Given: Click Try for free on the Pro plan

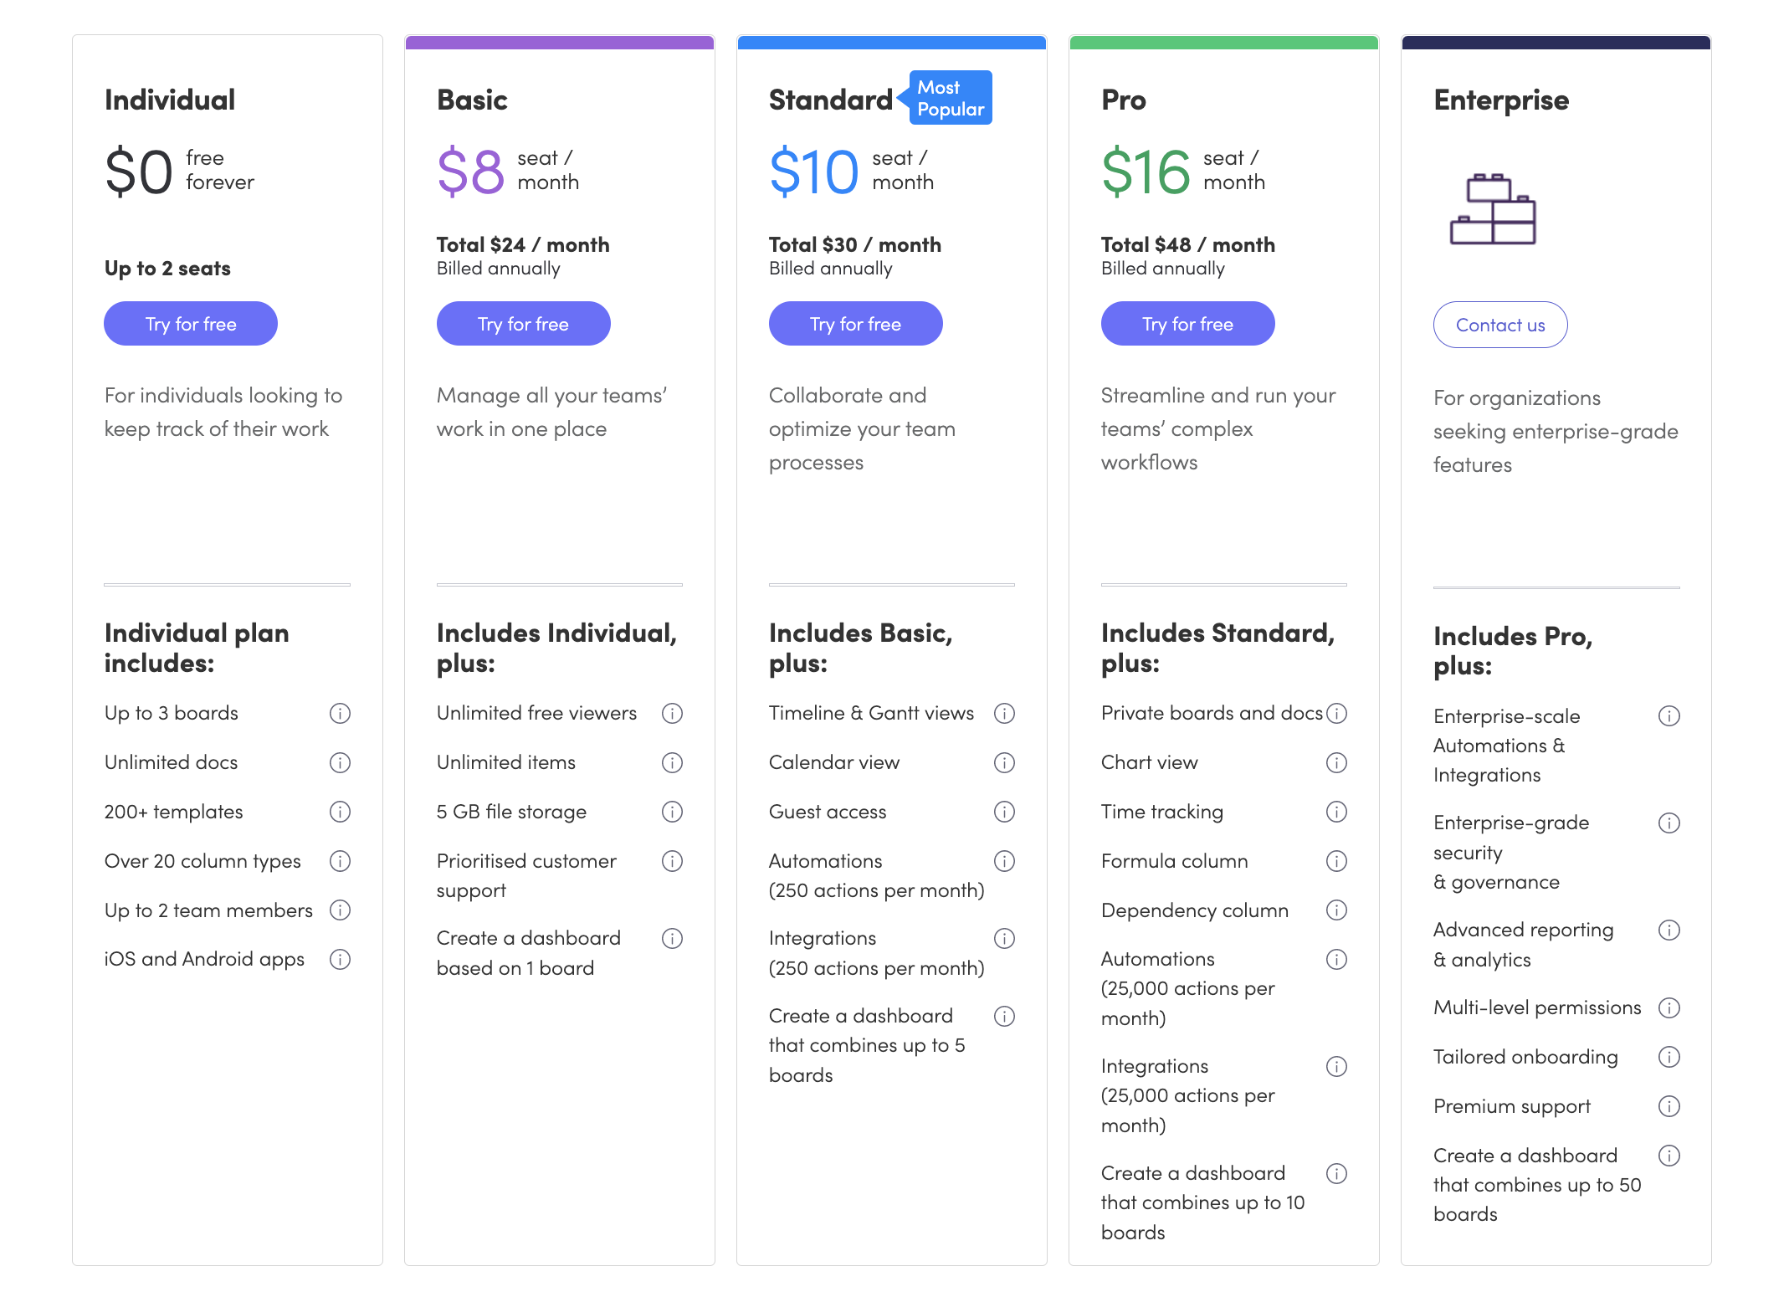Looking at the screenshot, I should click(1189, 324).
